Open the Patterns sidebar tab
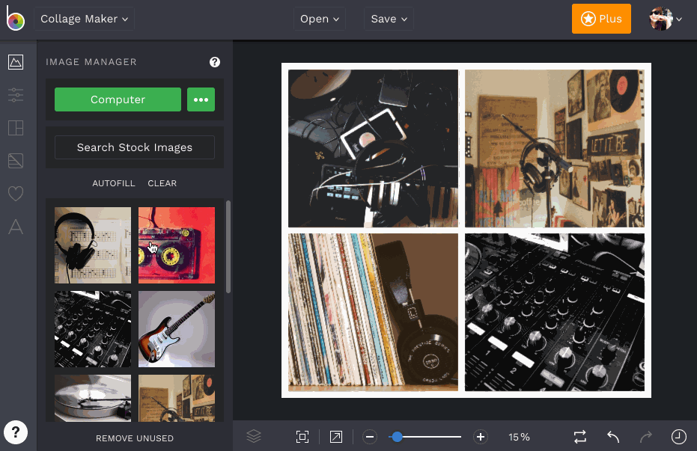This screenshot has height=451, width=697. click(16, 161)
